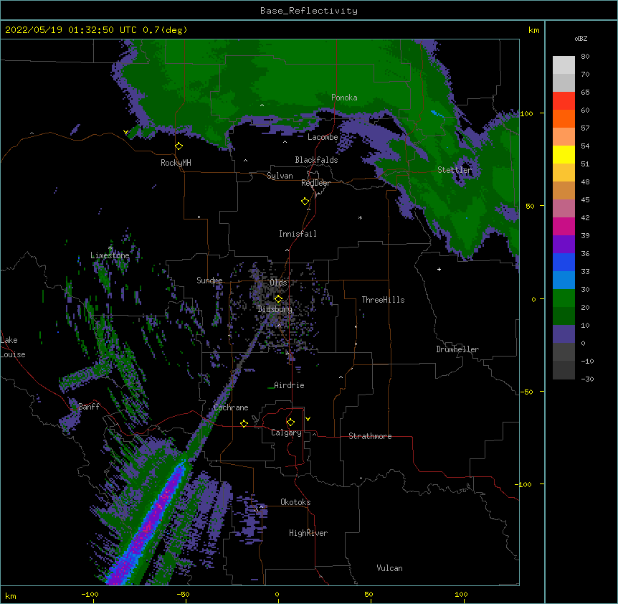
Task: Pick the red 60-65 dBZ legend color
Action: pyautogui.click(x=564, y=100)
